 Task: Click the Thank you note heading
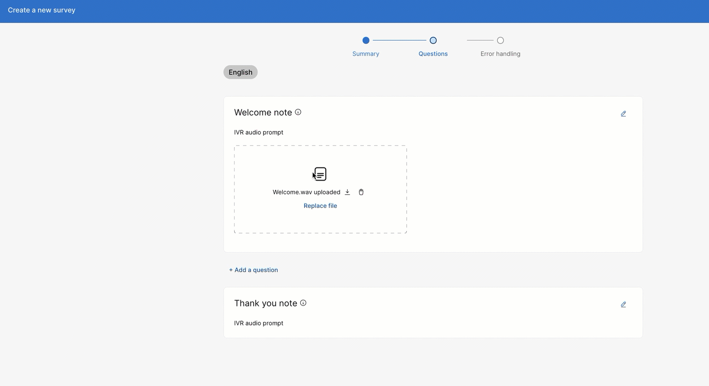click(x=266, y=304)
